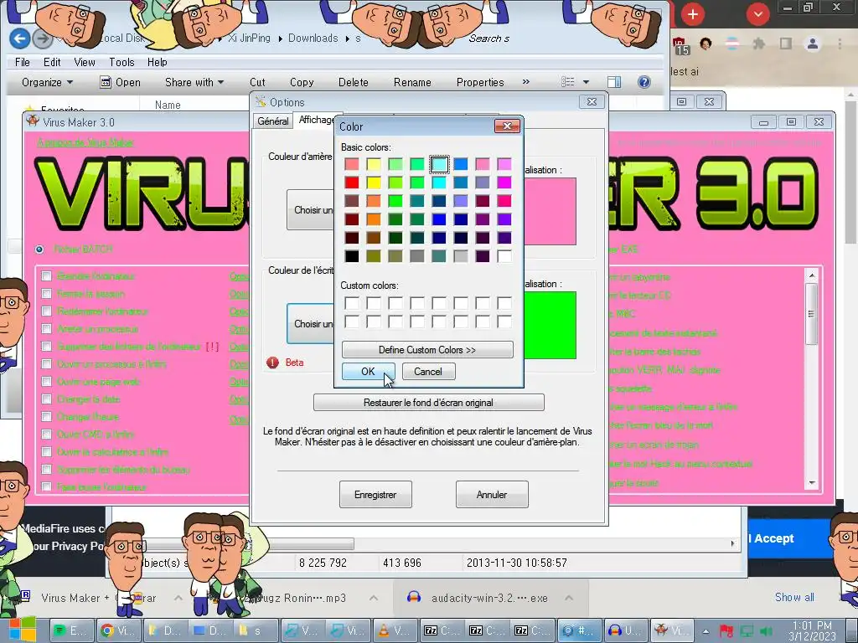Select Fichier BATCH radio button
The height and width of the screenshot is (643, 858).
point(39,249)
